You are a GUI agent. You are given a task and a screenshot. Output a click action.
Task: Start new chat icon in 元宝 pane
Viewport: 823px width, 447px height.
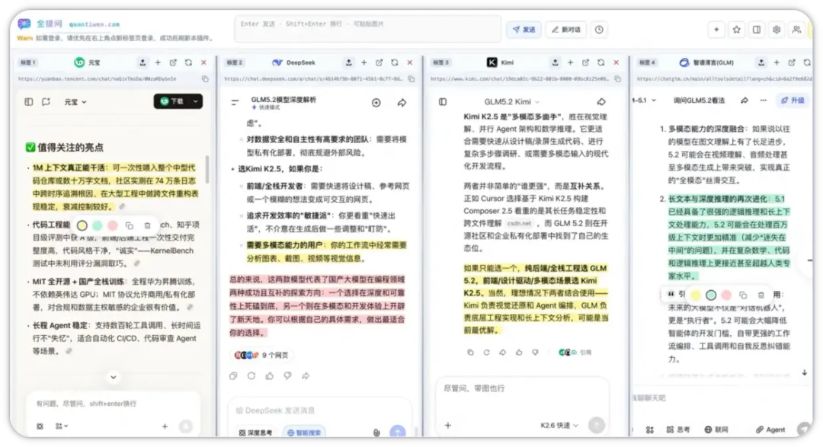[x=46, y=102]
